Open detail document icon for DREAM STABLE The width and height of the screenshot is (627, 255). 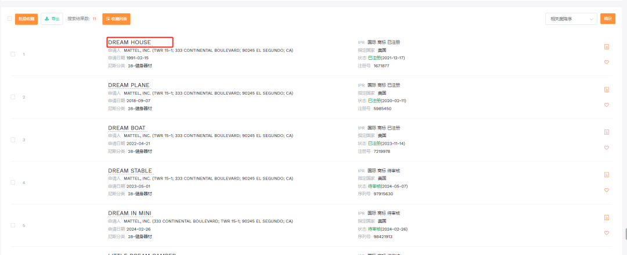[607, 175]
